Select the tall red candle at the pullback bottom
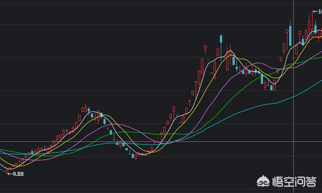The image size is (322, 193). coord(275,85)
